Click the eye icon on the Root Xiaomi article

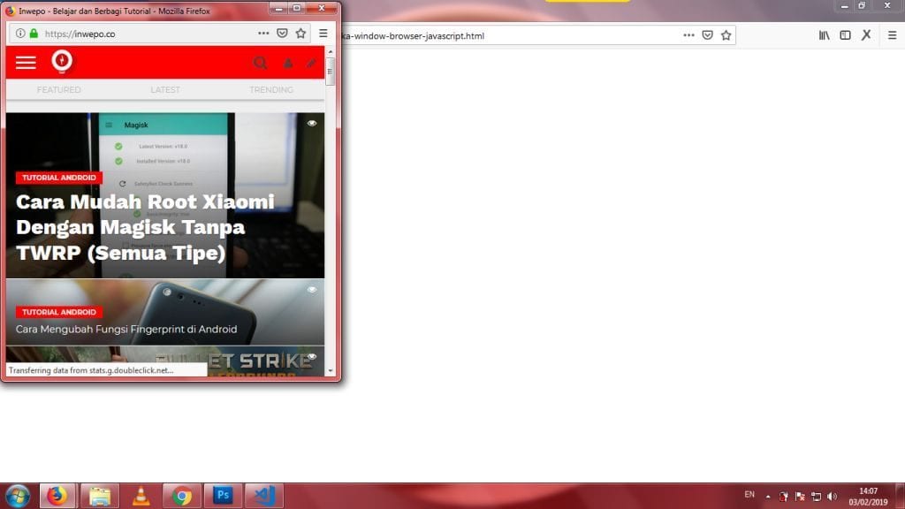312,124
